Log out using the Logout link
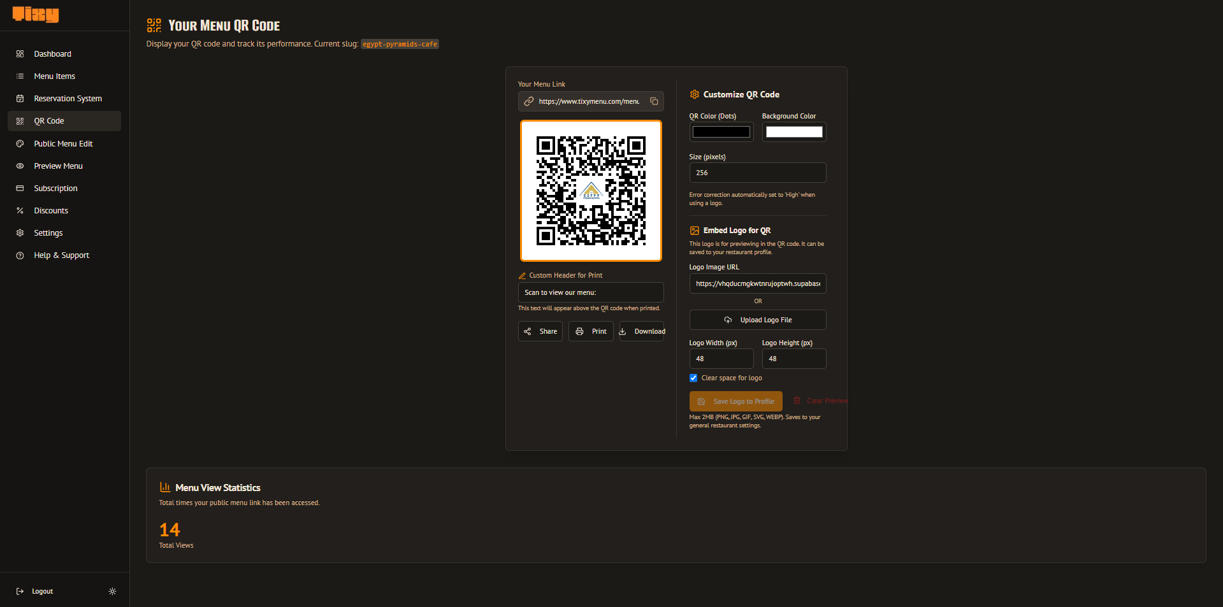 tap(42, 591)
